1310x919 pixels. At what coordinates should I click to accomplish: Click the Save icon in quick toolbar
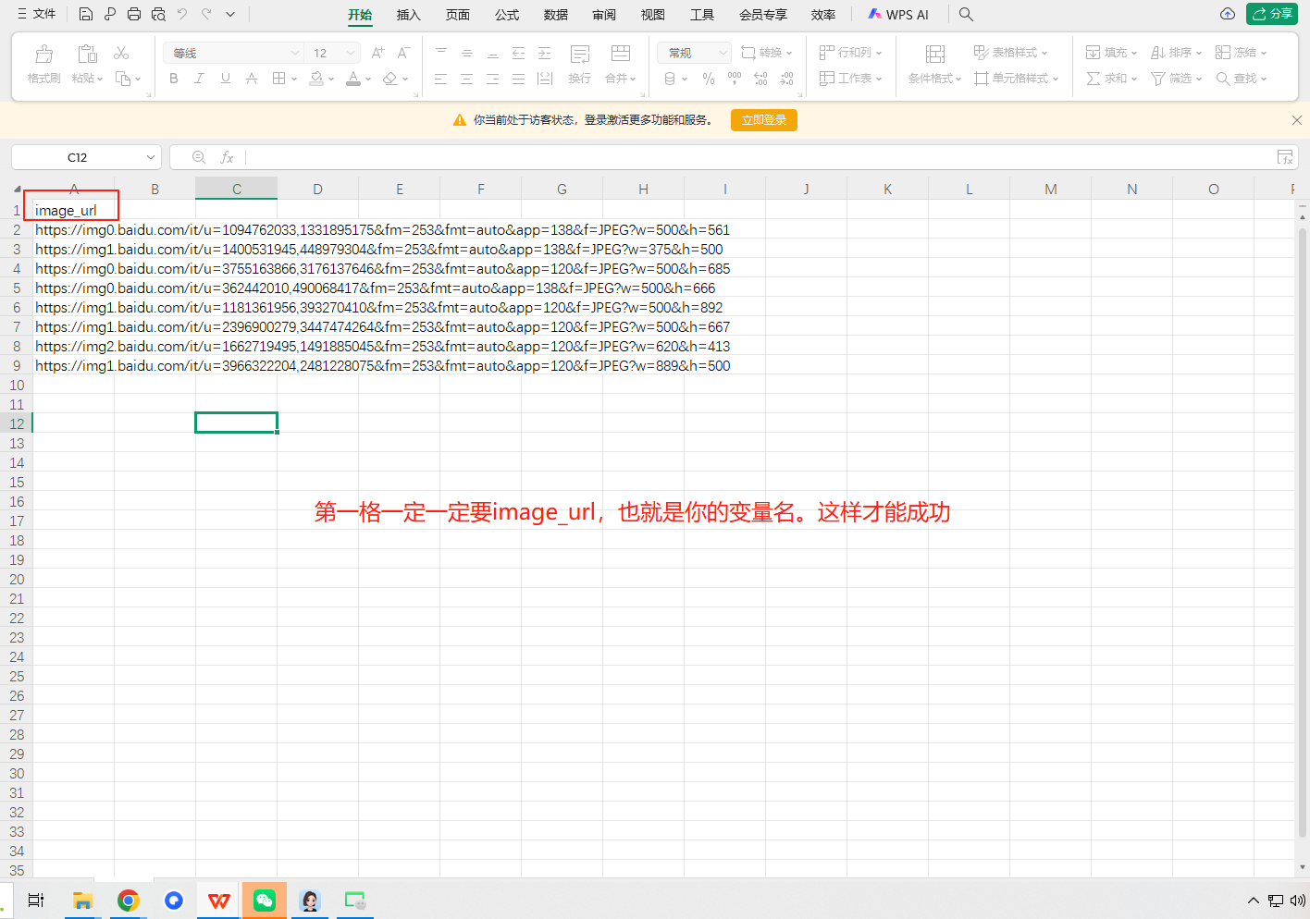coord(86,14)
